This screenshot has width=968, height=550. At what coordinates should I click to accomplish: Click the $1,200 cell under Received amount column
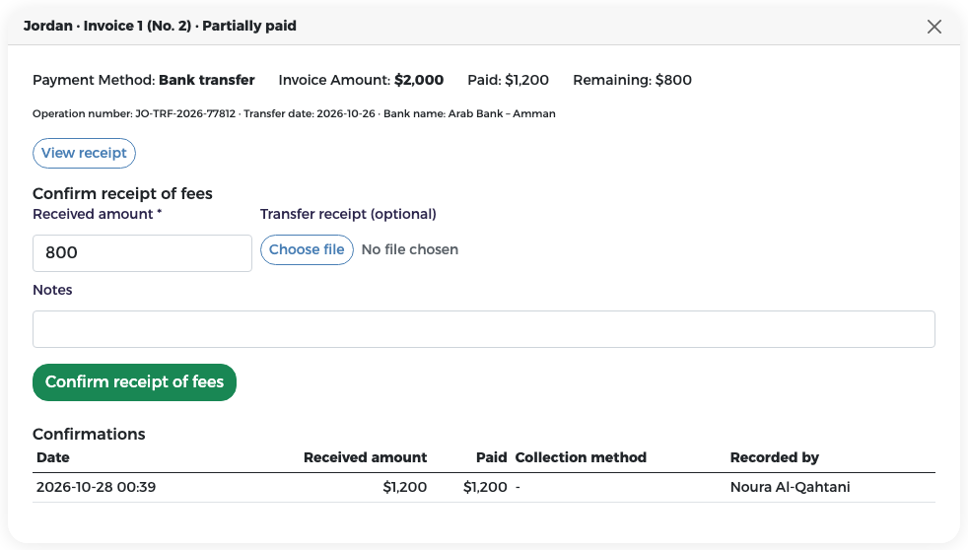[x=405, y=487]
